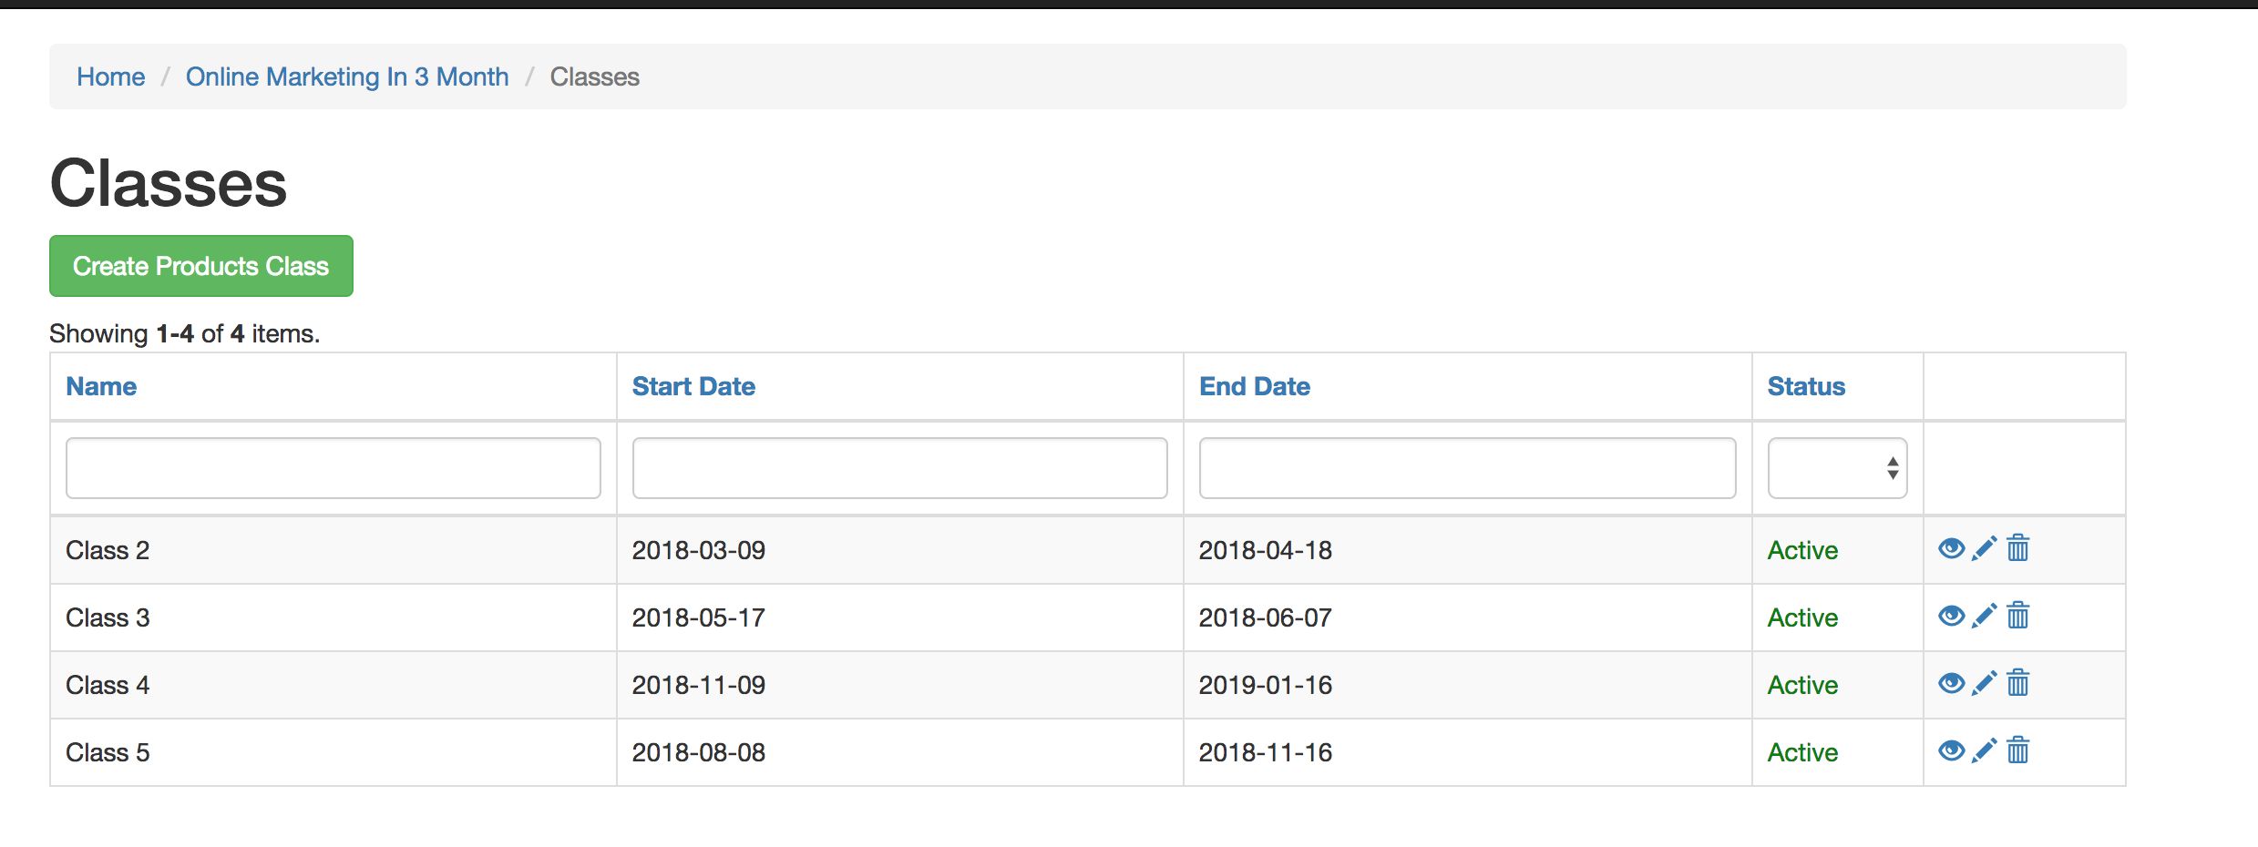This screenshot has height=847, width=2258.
Task: Sort table by End Date column
Action: pos(1254,386)
